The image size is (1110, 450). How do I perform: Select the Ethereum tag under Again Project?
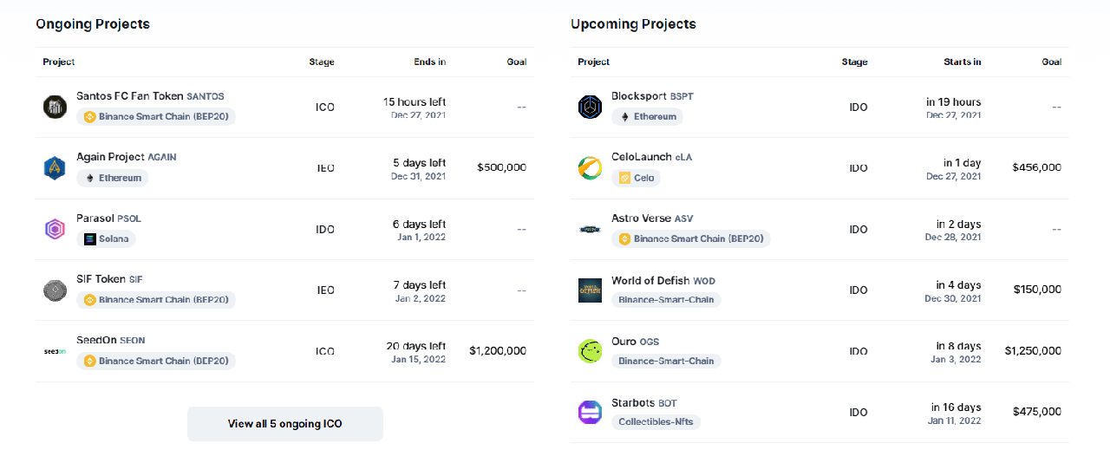(113, 178)
